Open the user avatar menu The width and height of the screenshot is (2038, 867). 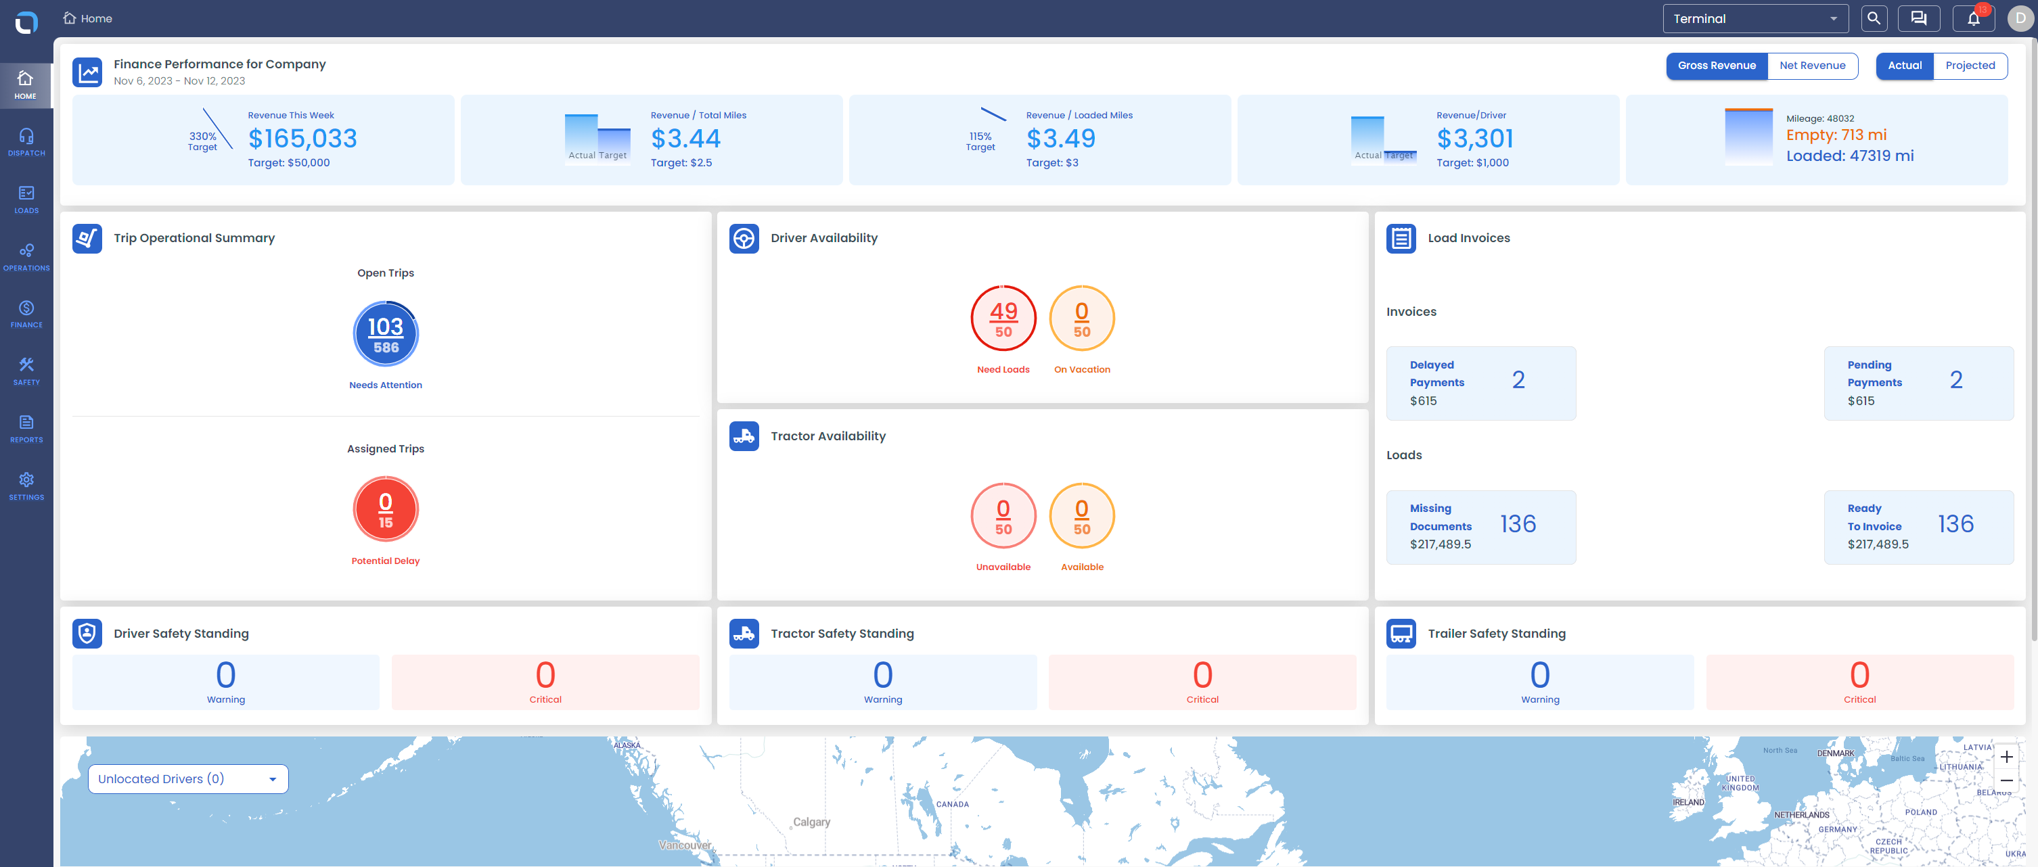[2020, 18]
